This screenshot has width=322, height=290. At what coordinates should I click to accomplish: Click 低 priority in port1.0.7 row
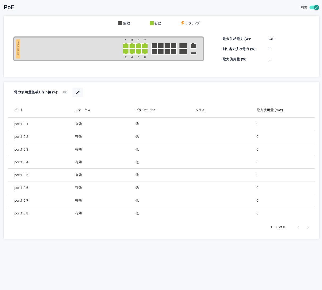pos(137,201)
